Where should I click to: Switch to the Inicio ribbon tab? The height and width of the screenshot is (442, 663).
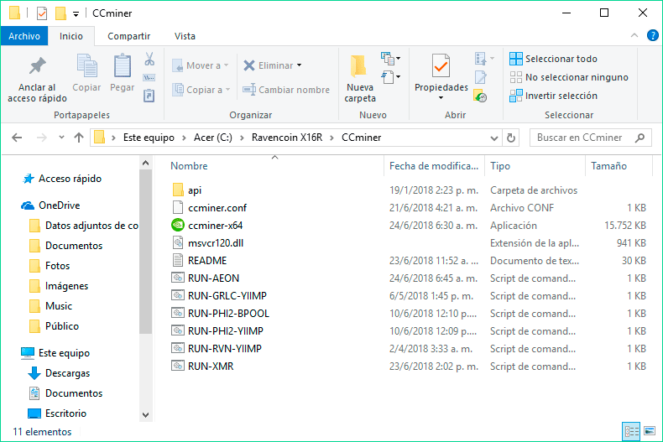pos(71,36)
